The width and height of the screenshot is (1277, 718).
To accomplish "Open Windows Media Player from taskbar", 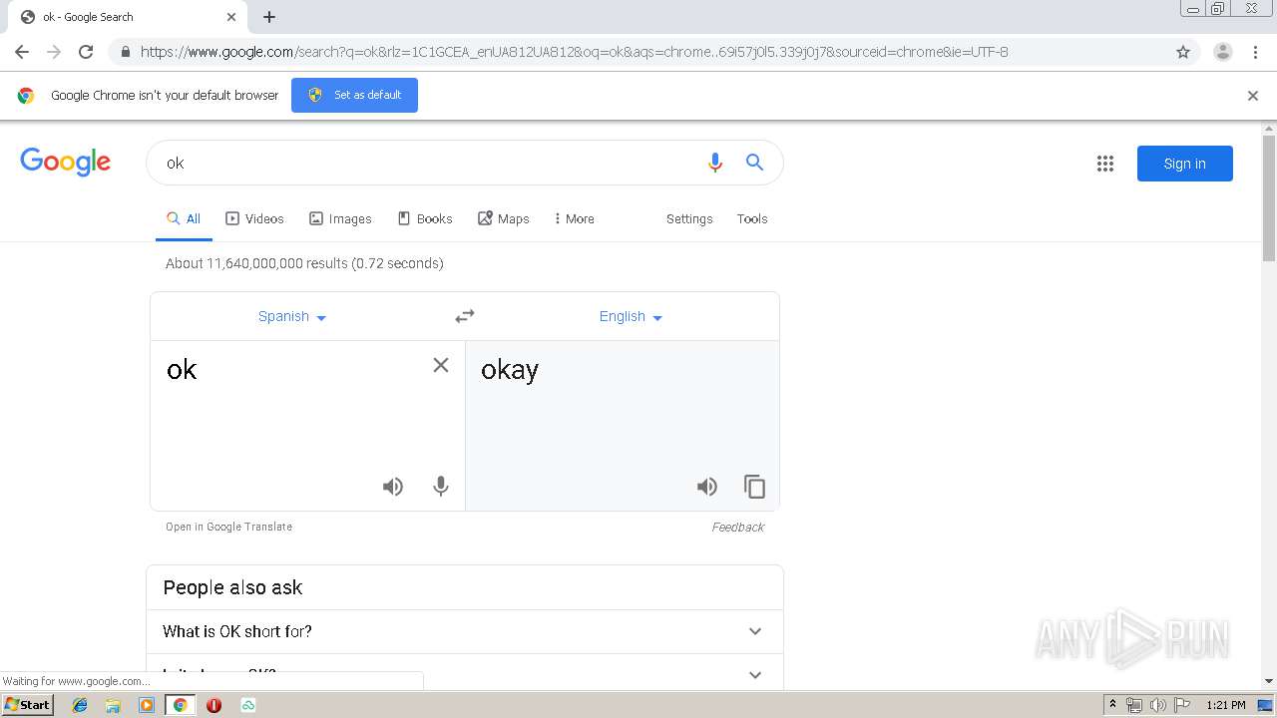I will pos(147,705).
